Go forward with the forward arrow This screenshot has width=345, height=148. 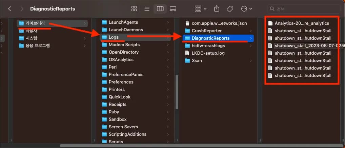[22, 8]
